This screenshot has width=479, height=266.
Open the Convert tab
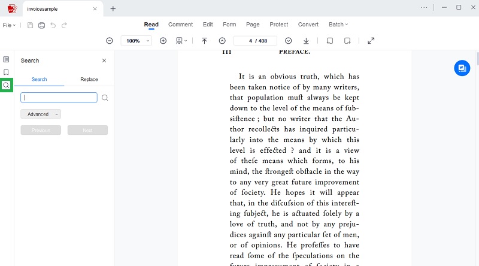[308, 25]
